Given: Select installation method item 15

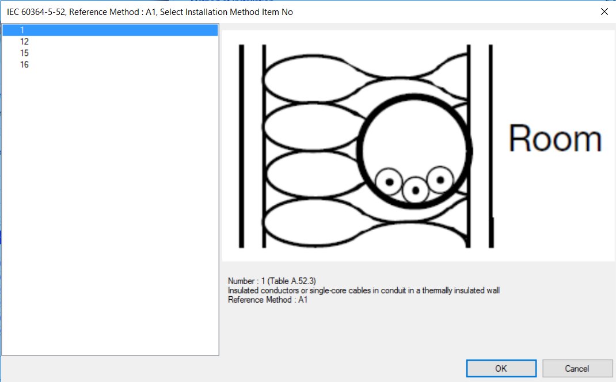Looking at the screenshot, I should click(23, 53).
